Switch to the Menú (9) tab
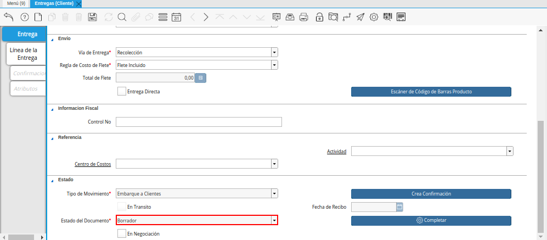Viewport: 547px width, 240px height. pos(16,3)
